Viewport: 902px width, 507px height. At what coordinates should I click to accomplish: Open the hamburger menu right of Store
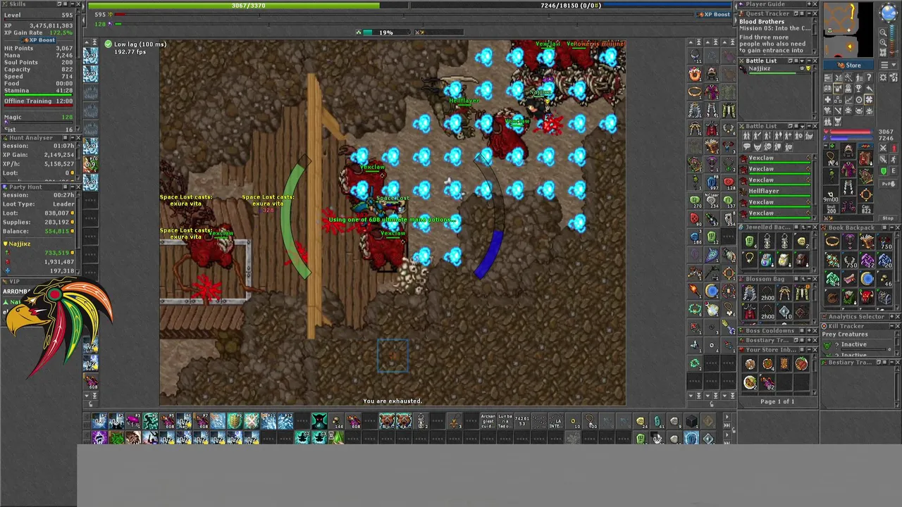(x=884, y=65)
